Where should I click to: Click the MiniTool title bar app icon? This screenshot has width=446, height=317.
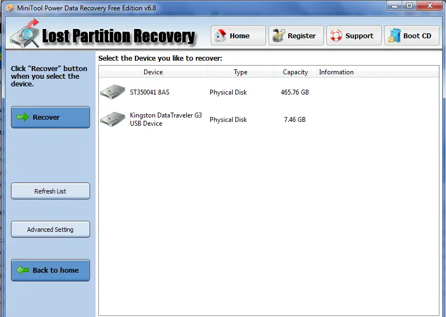click(10, 8)
